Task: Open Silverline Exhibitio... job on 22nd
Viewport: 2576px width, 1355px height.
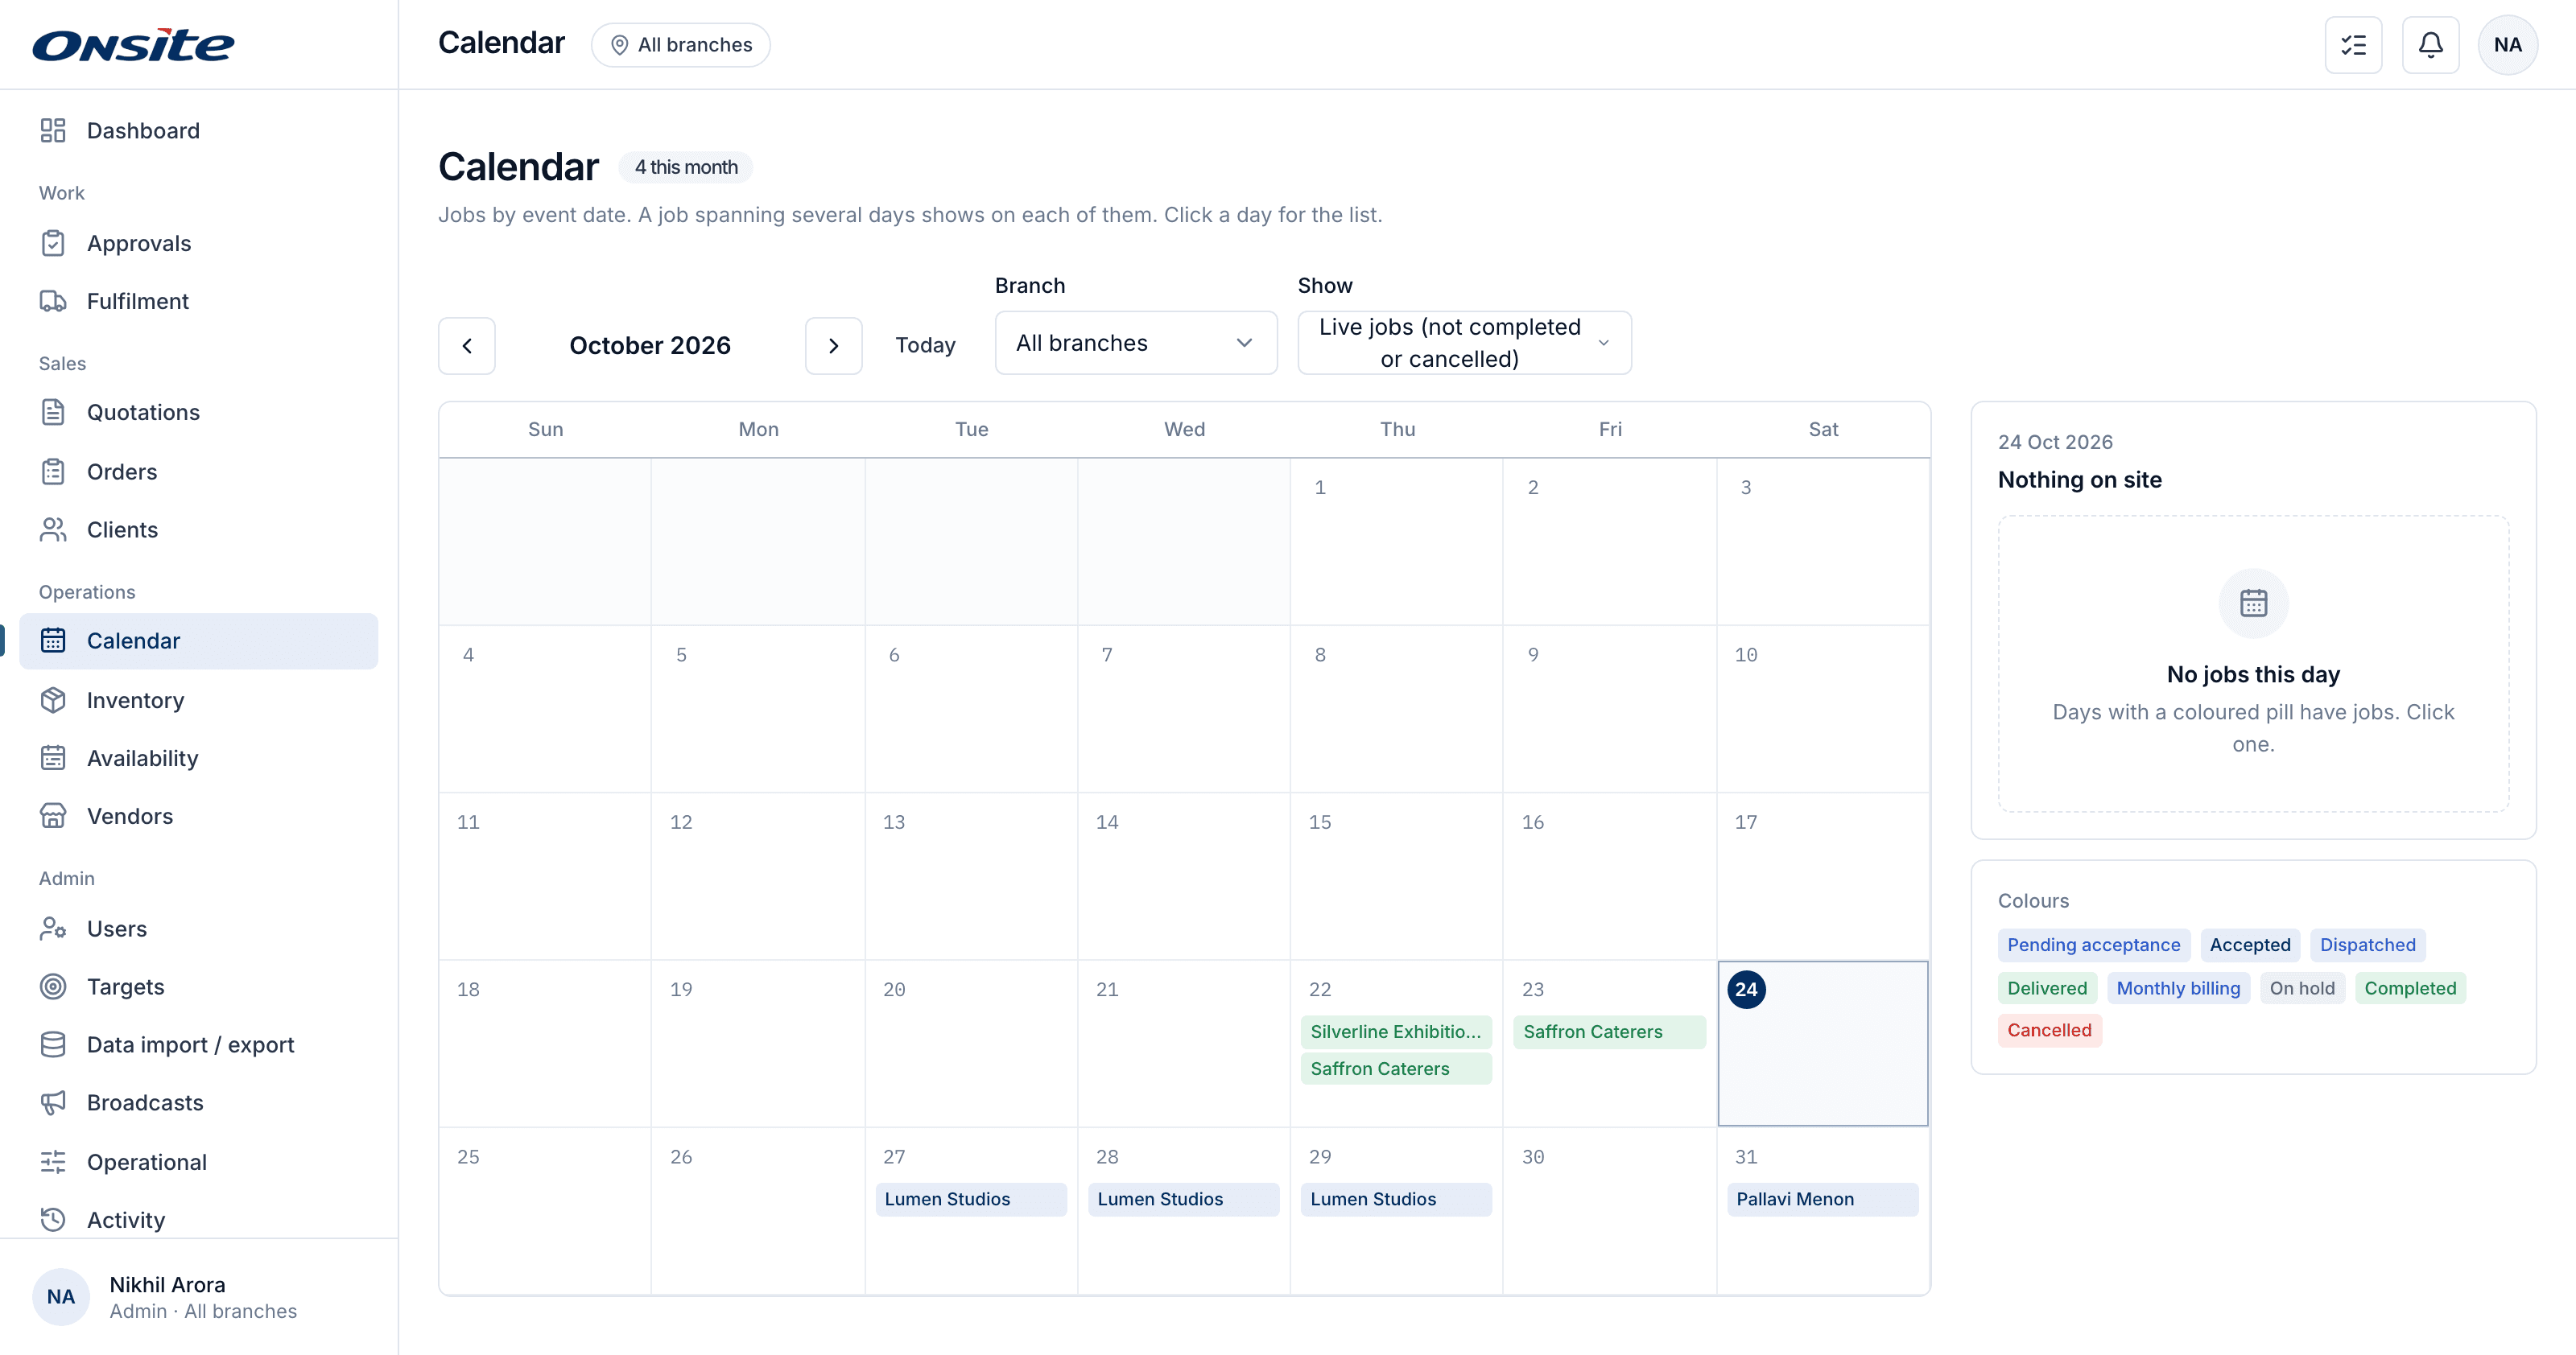Action: tap(1396, 1032)
